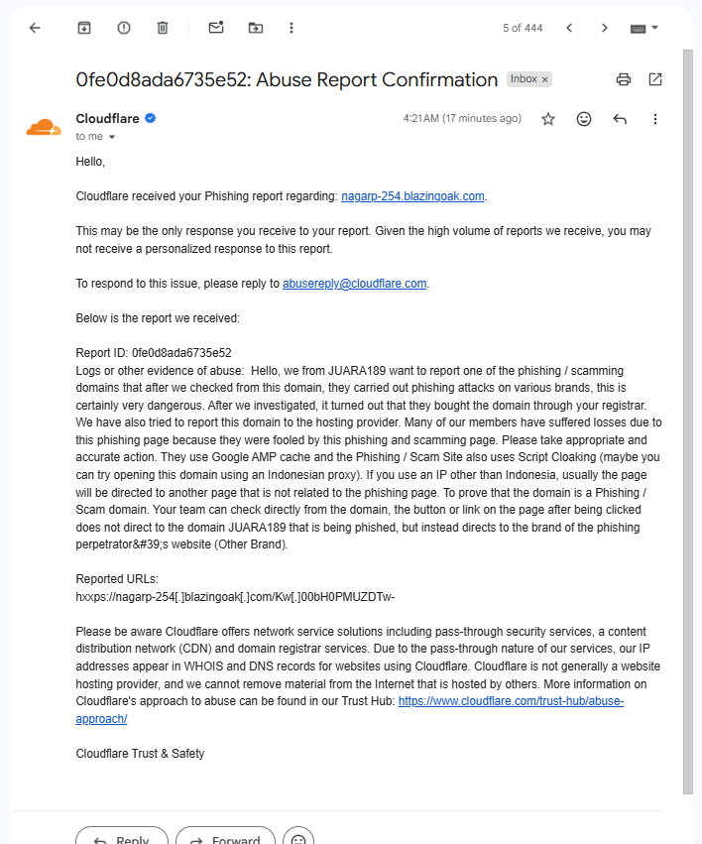
Task: Click the abusereply@cloudflare.com address
Action: tap(355, 284)
